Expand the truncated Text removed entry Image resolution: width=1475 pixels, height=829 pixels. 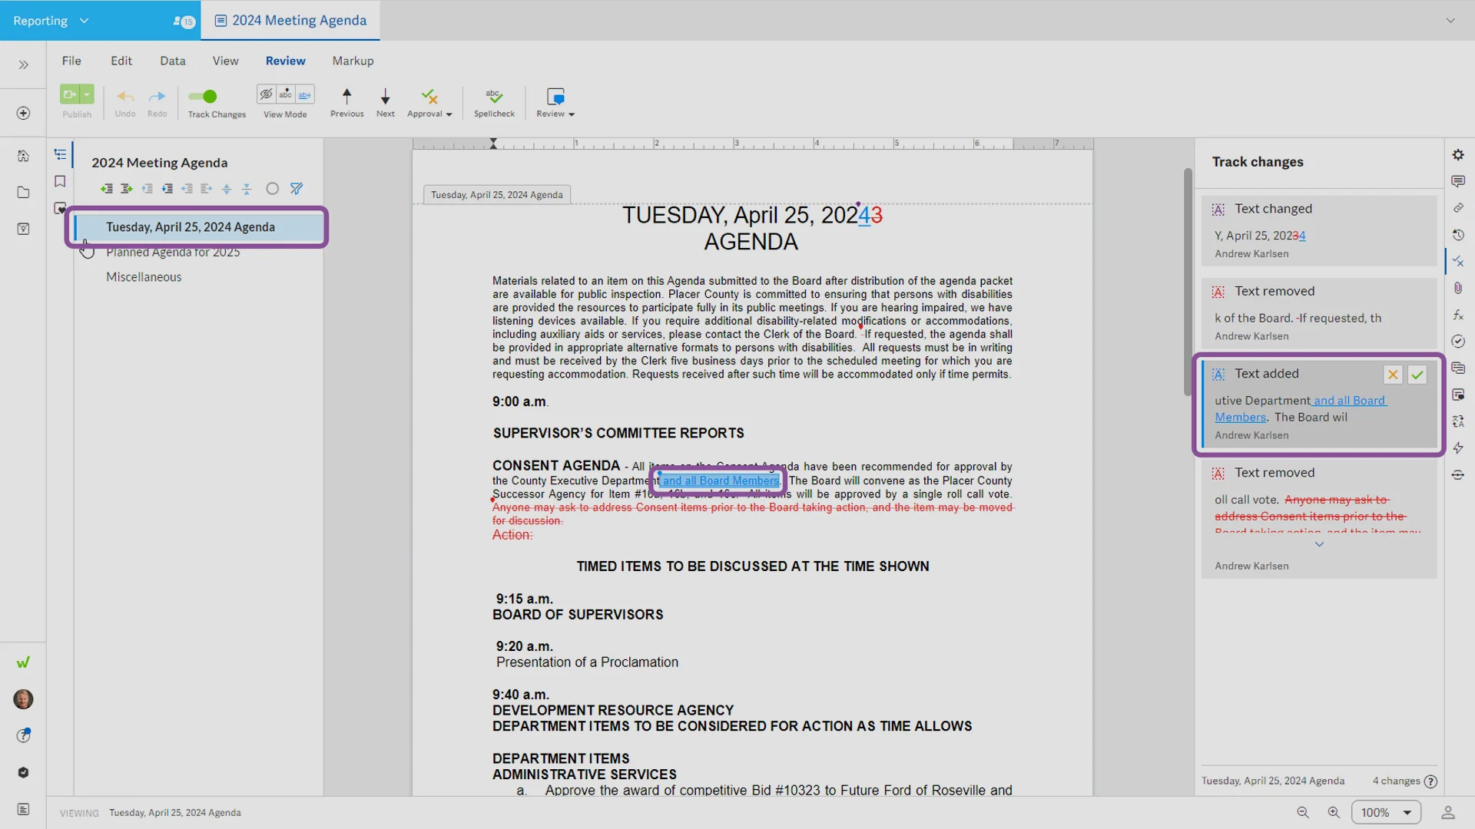point(1319,544)
